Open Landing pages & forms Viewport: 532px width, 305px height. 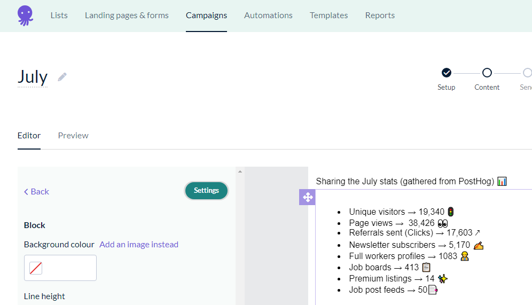(x=127, y=15)
